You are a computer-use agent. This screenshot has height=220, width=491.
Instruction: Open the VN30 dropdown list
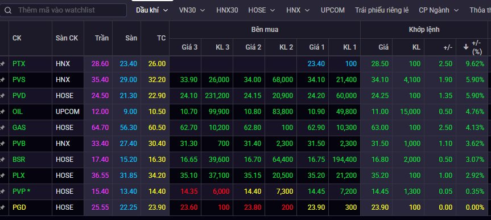point(192,10)
